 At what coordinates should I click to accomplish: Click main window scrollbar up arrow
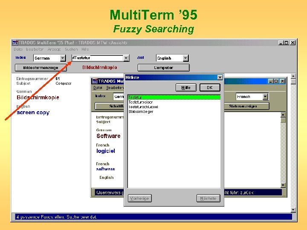[293, 76]
